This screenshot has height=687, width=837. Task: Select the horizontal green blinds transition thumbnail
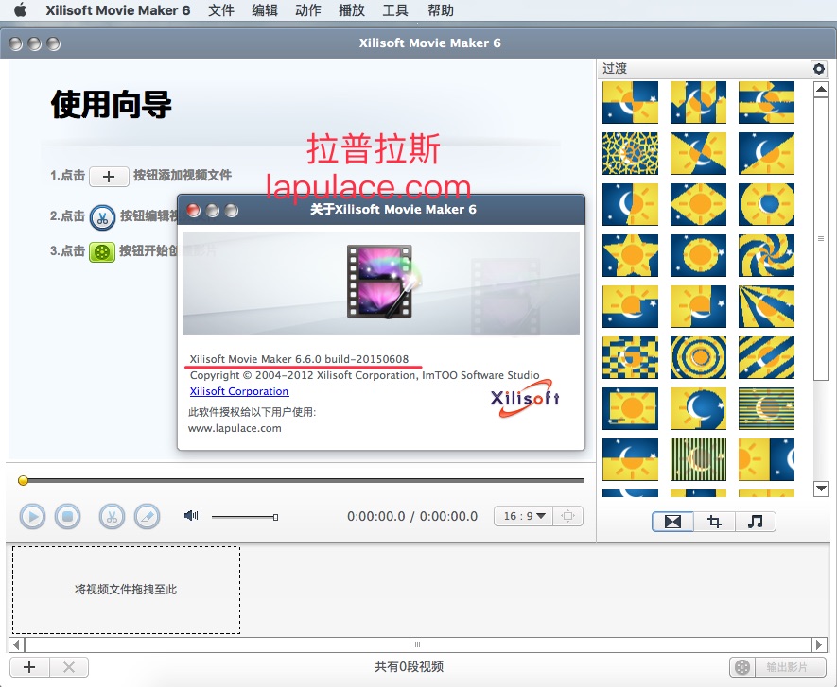click(x=766, y=408)
